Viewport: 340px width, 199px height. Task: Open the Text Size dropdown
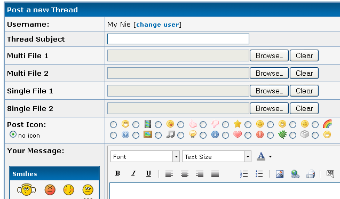click(x=217, y=156)
